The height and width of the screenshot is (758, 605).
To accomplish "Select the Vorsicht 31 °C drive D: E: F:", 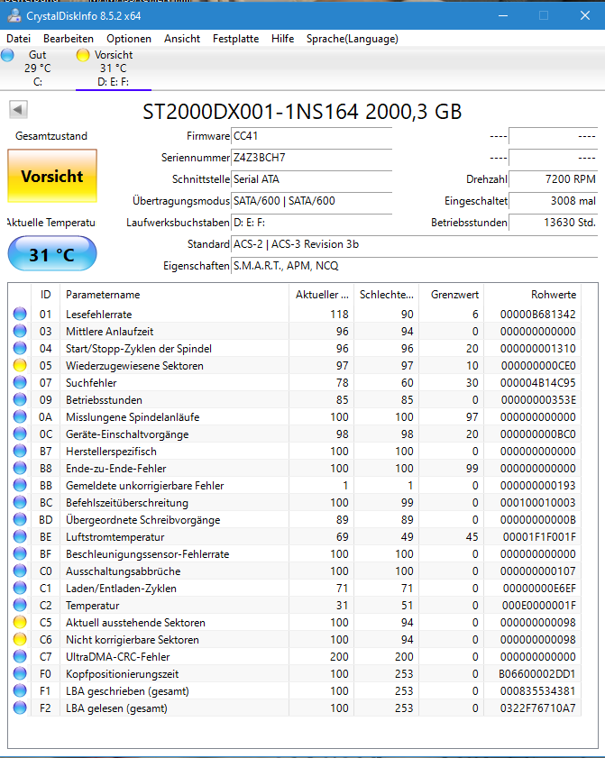I will point(114,68).
